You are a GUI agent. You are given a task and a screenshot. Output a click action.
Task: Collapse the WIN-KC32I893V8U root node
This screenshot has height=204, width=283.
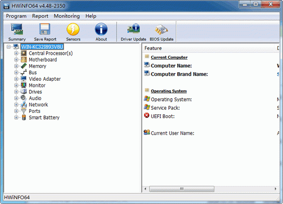point(9,47)
